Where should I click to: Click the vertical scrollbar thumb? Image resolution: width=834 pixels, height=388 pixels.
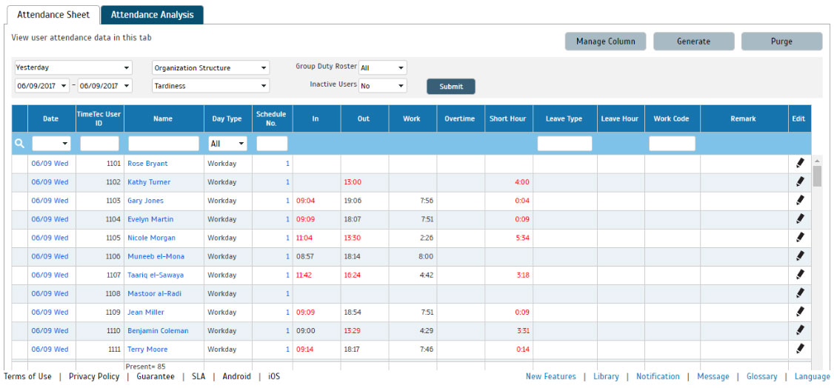[x=818, y=176]
